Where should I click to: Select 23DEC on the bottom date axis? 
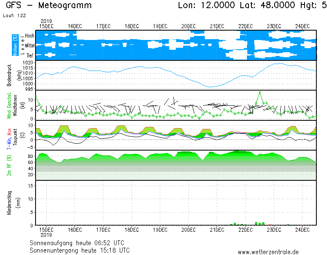coord(274,230)
